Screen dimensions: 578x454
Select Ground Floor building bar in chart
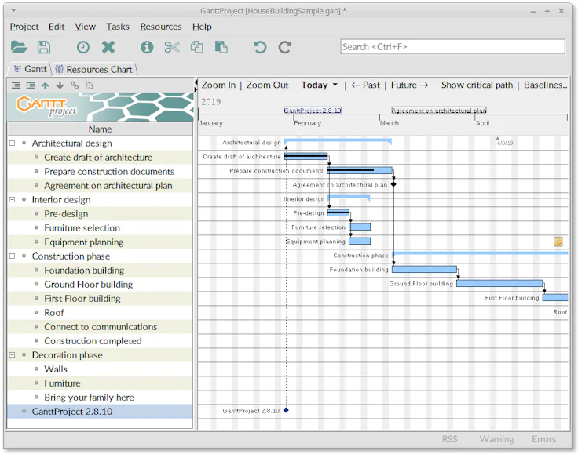499,283
